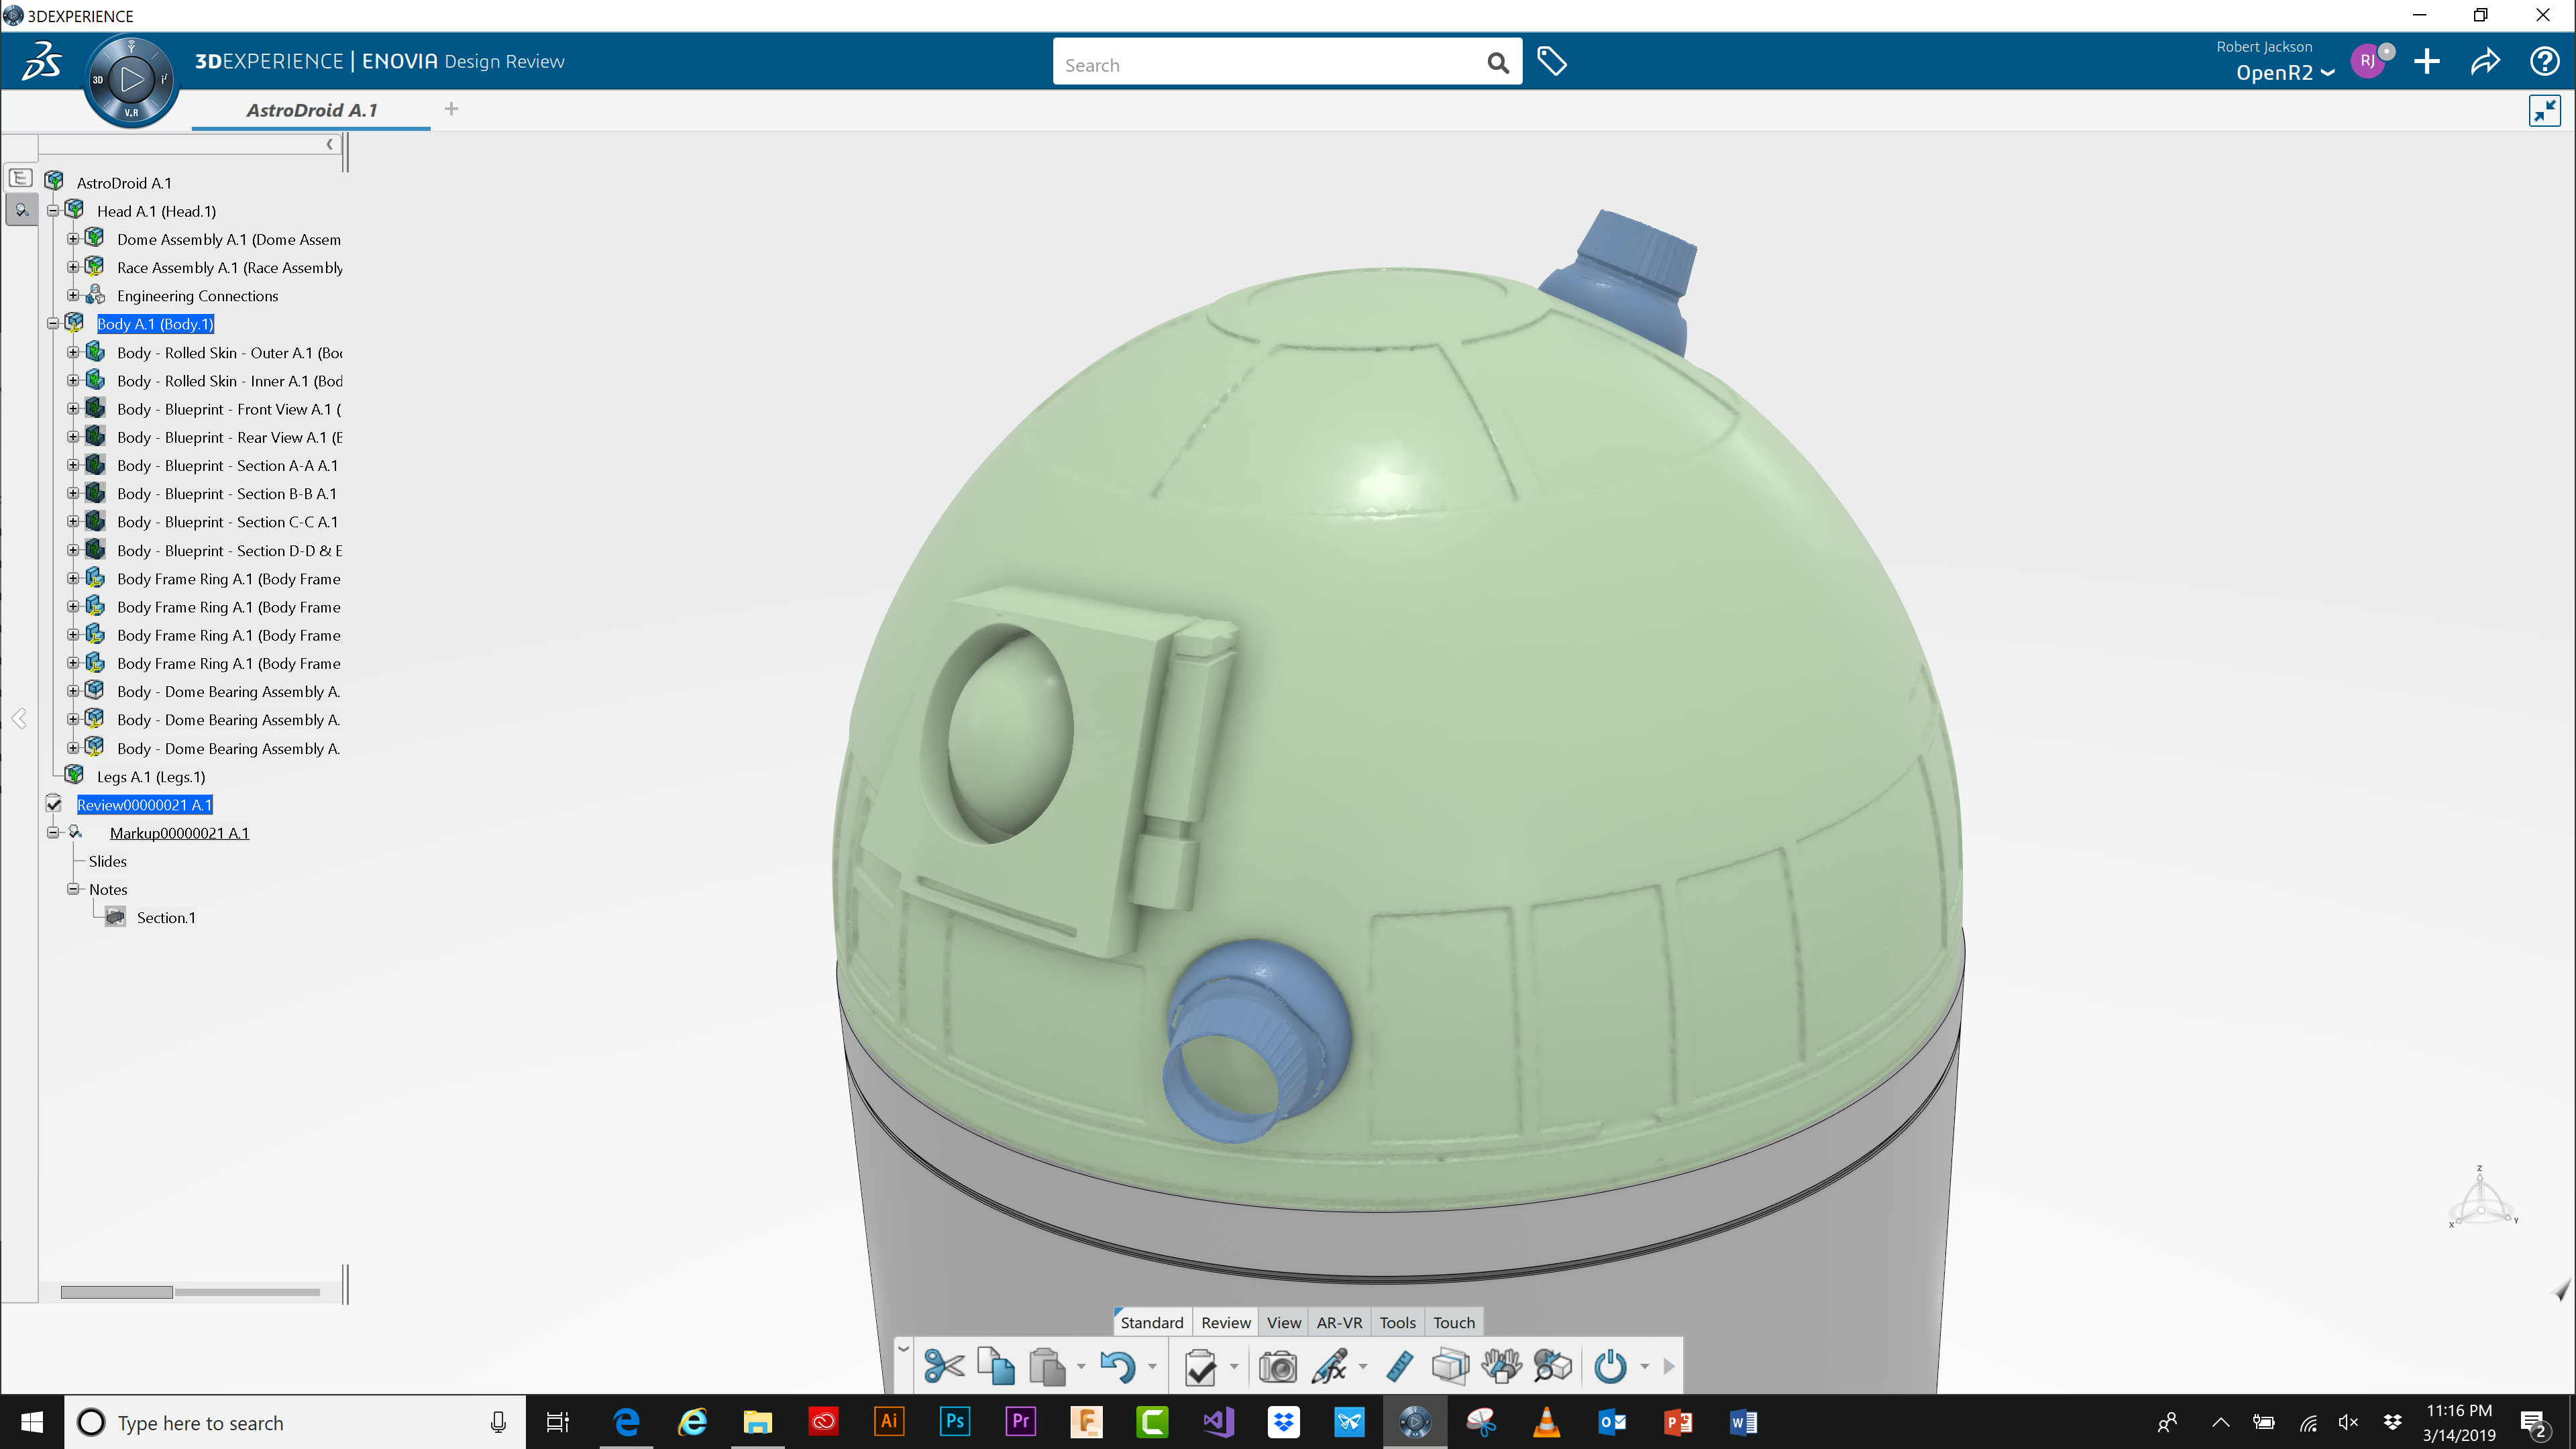2576x1449 pixels.
Task: Open the Markup00000021 A.1 link
Action: coord(179,833)
